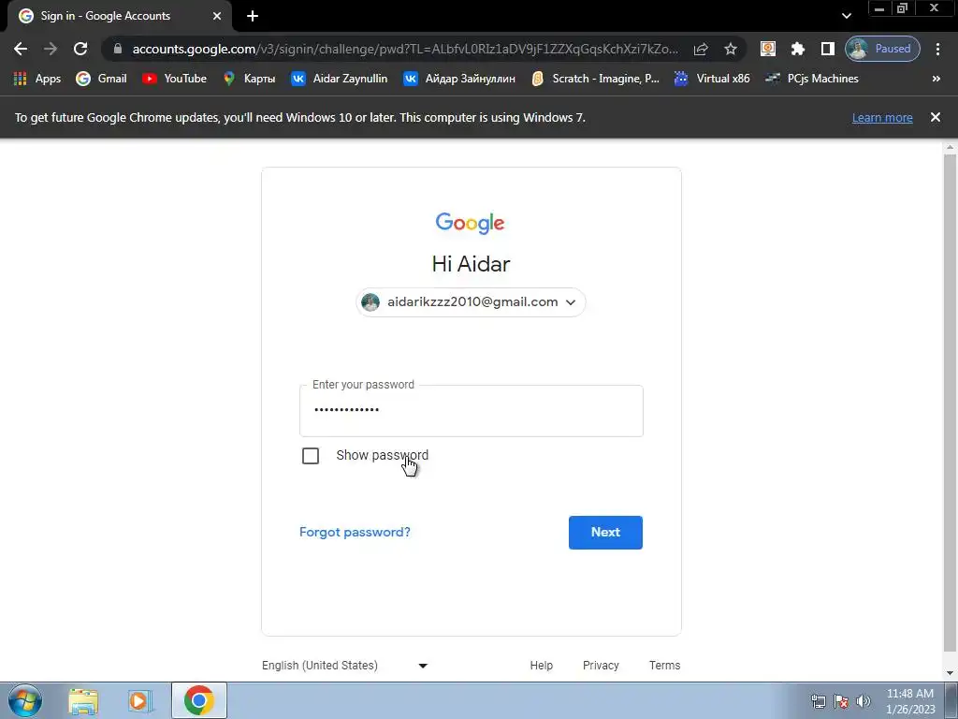Click Learn more in the update notice
Viewport: 958px width, 719px height.
point(882,117)
